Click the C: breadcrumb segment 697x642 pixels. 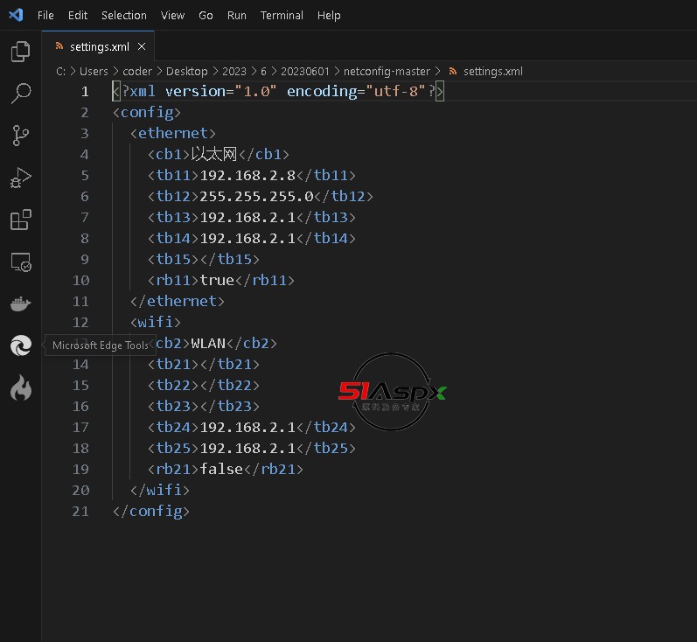[x=61, y=72]
